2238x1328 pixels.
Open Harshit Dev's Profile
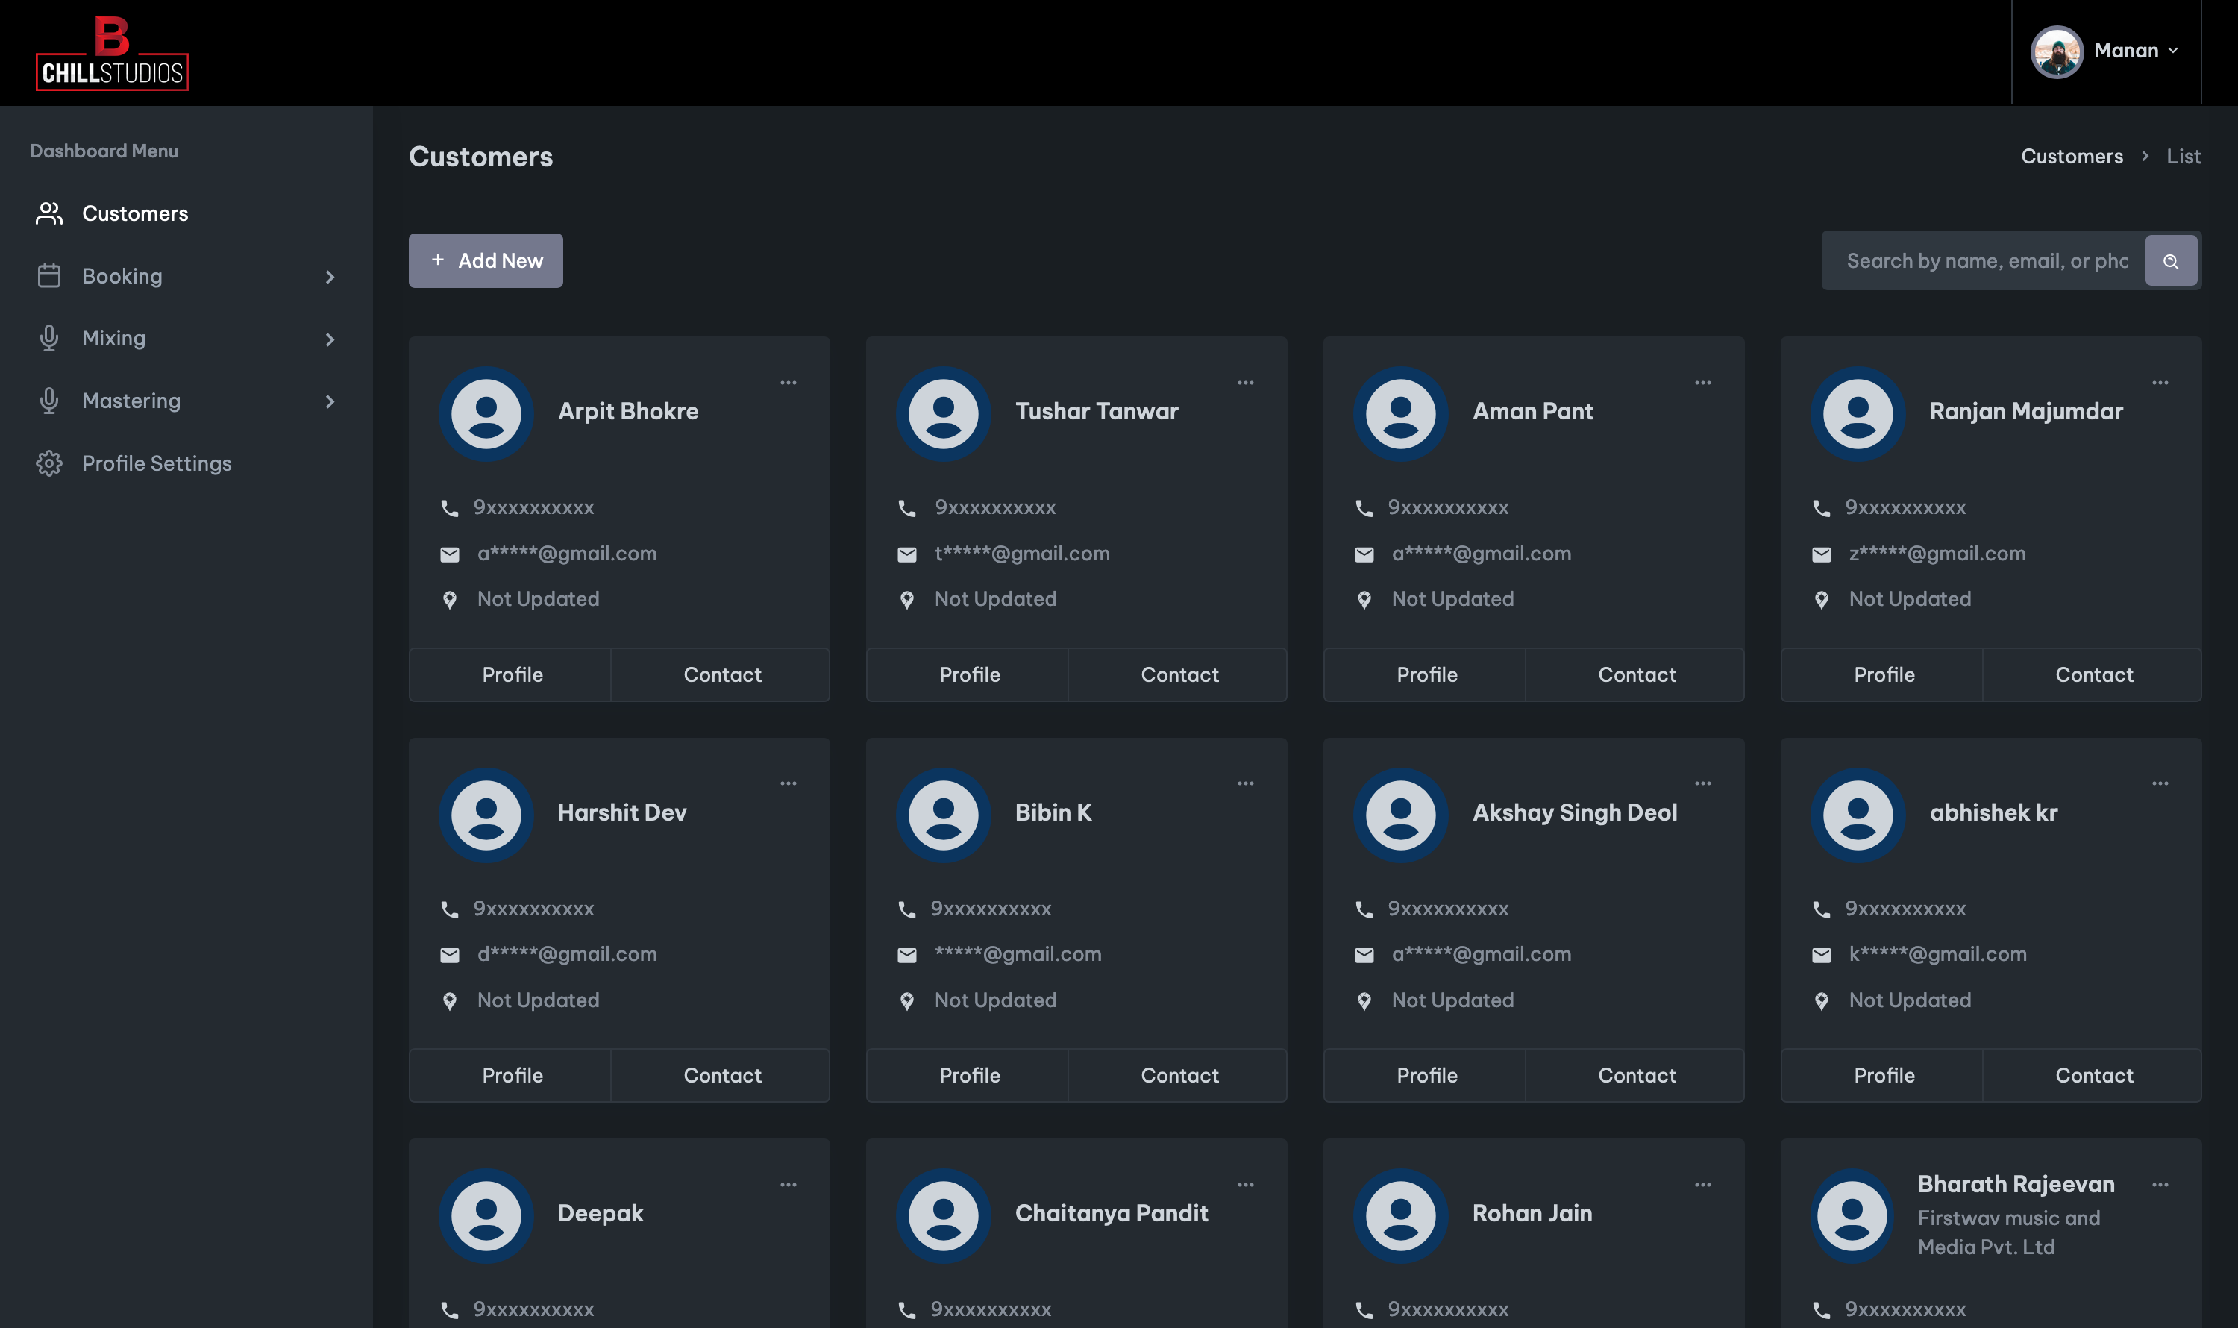511,1076
